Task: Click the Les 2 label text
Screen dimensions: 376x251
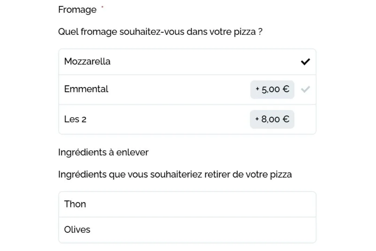Action: [75, 119]
